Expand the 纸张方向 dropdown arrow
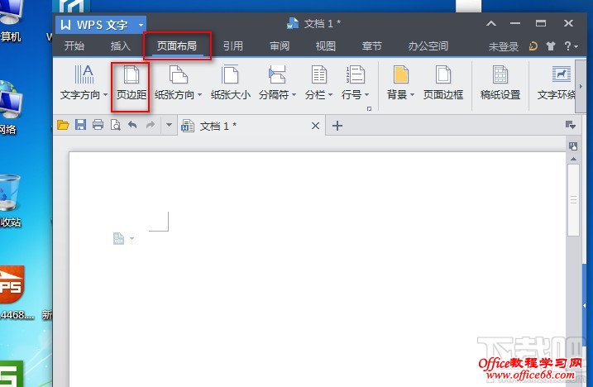593x387 pixels. coord(199,94)
